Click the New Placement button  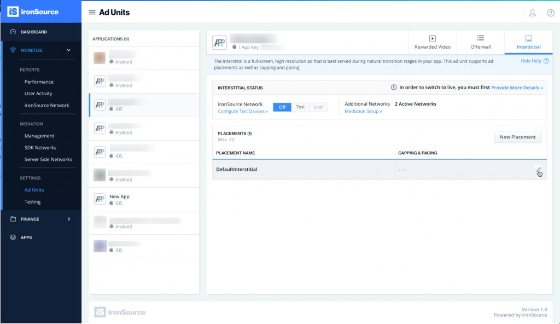pos(517,137)
